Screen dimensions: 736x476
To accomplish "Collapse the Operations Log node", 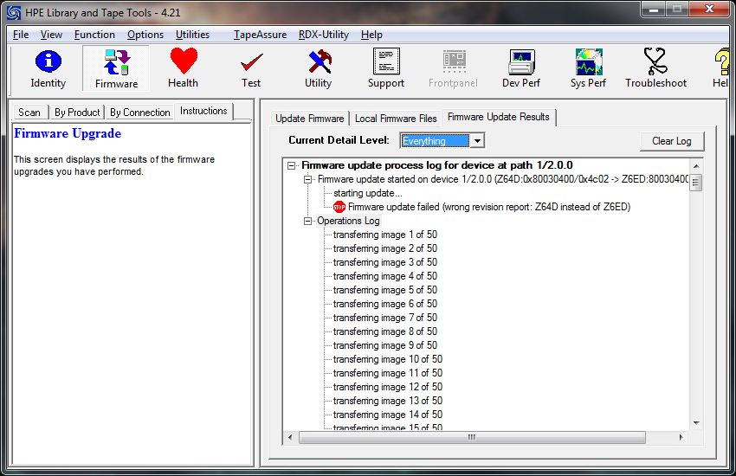I will pos(308,221).
